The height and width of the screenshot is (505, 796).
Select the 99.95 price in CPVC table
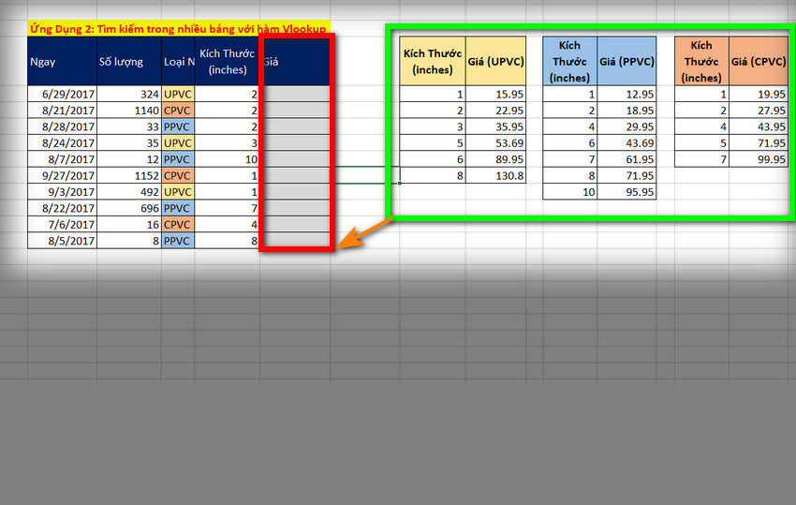[x=759, y=159]
